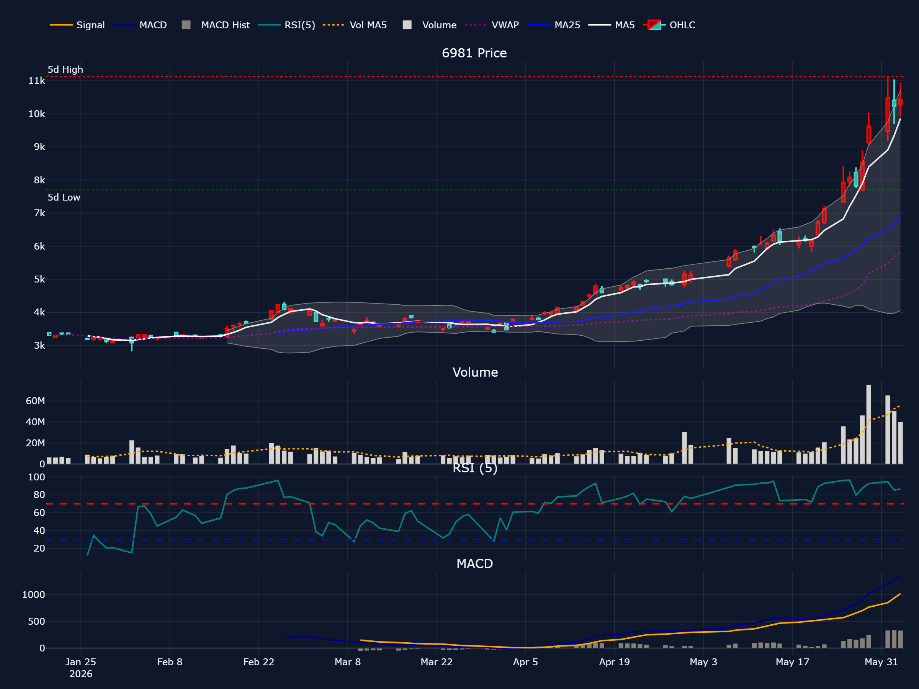
Task: Hide Vol MA5 using its legend entry
Action: click(x=355, y=25)
